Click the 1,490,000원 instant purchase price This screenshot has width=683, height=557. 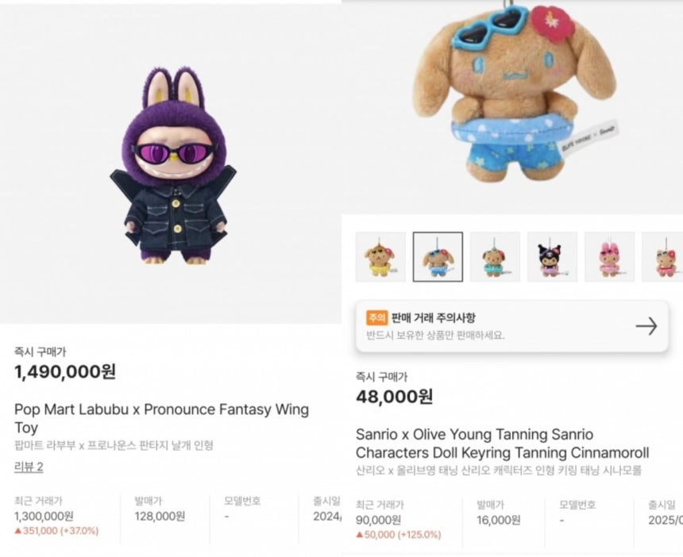[x=65, y=371]
